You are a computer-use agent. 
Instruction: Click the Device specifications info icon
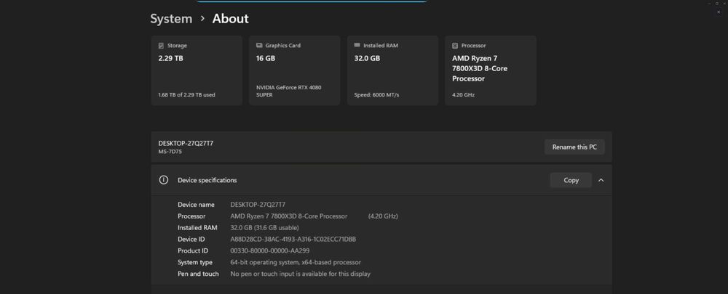pyautogui.click(x=164, y=180)
